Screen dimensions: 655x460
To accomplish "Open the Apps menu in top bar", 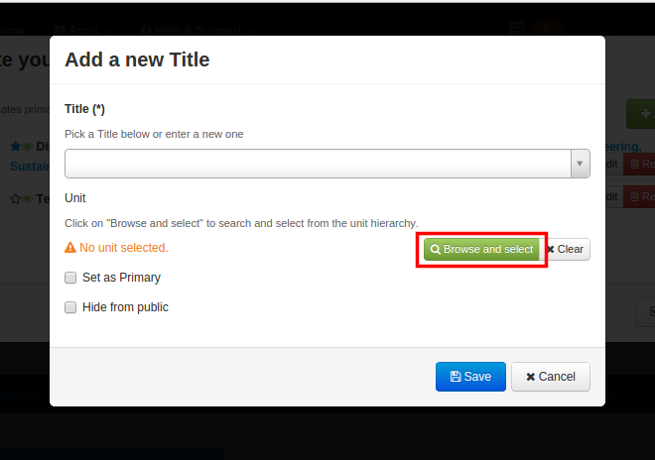I will click(x=82, y=30).
